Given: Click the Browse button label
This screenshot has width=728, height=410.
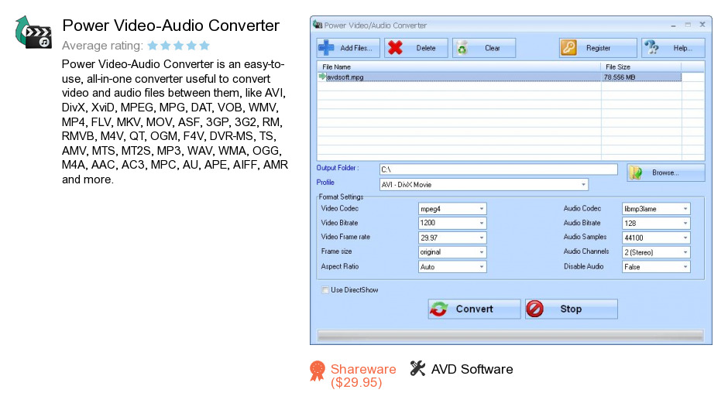Looking at the screenshot, I should tap(665, 173).
